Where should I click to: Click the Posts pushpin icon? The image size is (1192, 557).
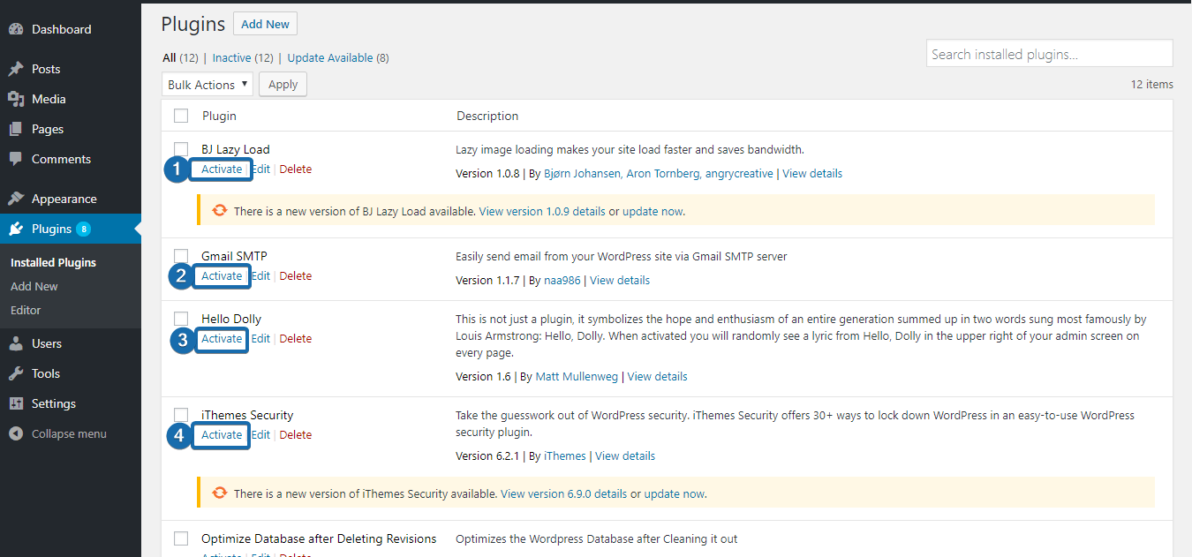pos(16,69)
